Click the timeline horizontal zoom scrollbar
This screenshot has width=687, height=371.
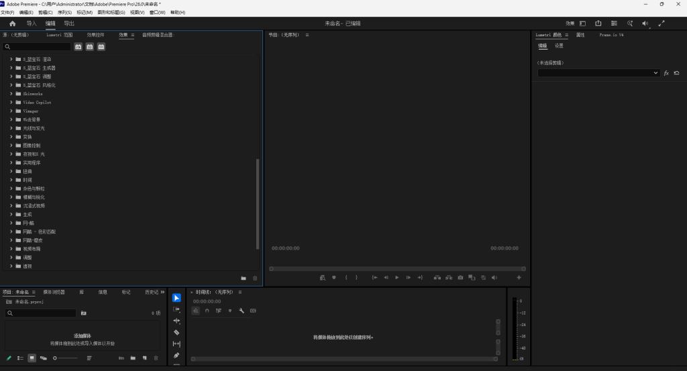point(344,359)
